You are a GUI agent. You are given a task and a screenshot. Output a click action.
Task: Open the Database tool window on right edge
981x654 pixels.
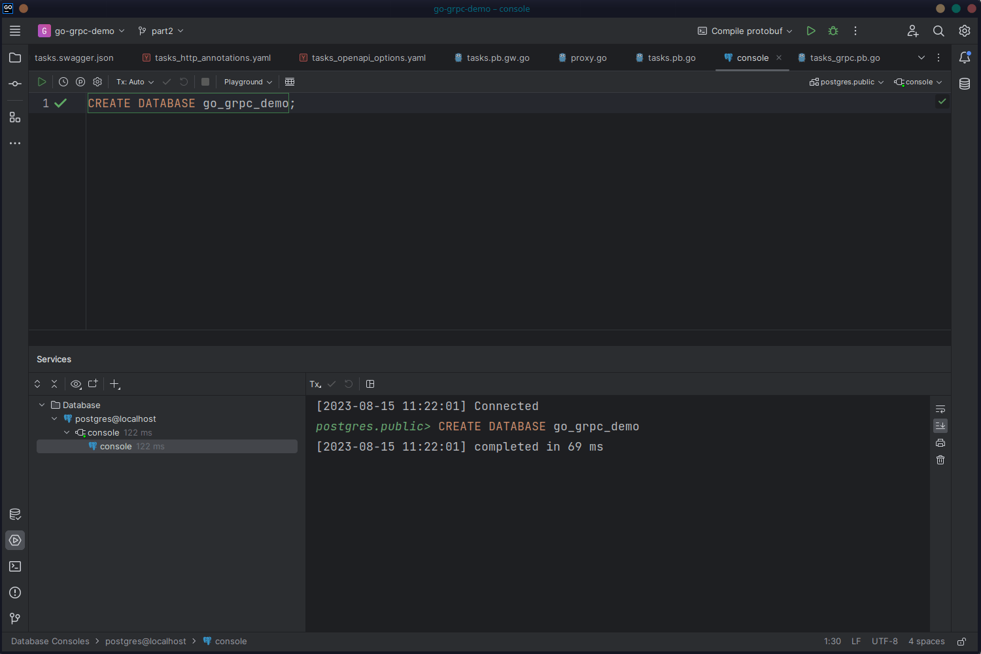964,84
